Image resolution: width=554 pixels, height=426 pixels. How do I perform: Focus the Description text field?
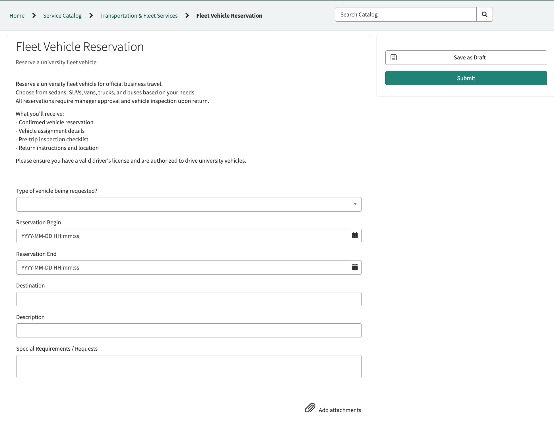[x=189, y=330]
